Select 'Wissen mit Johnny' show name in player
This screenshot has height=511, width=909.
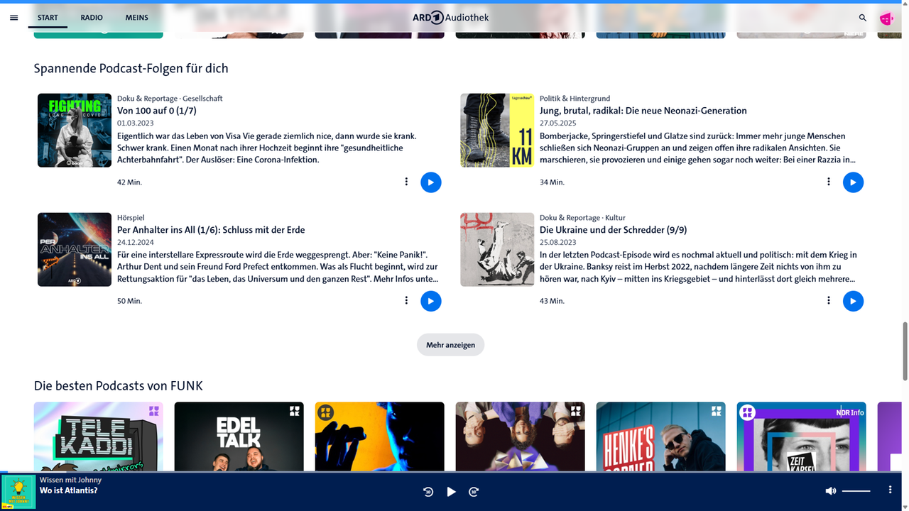point(70,480)
